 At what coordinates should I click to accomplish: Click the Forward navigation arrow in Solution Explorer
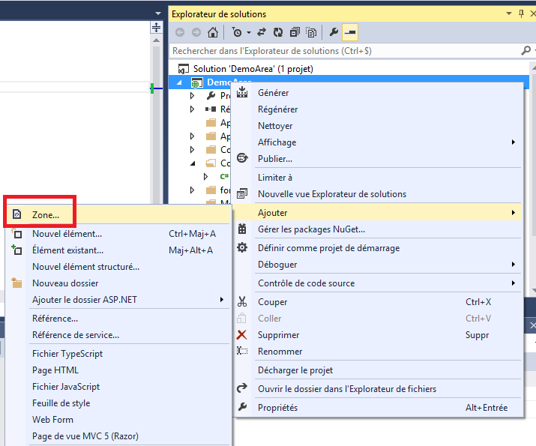196,32
